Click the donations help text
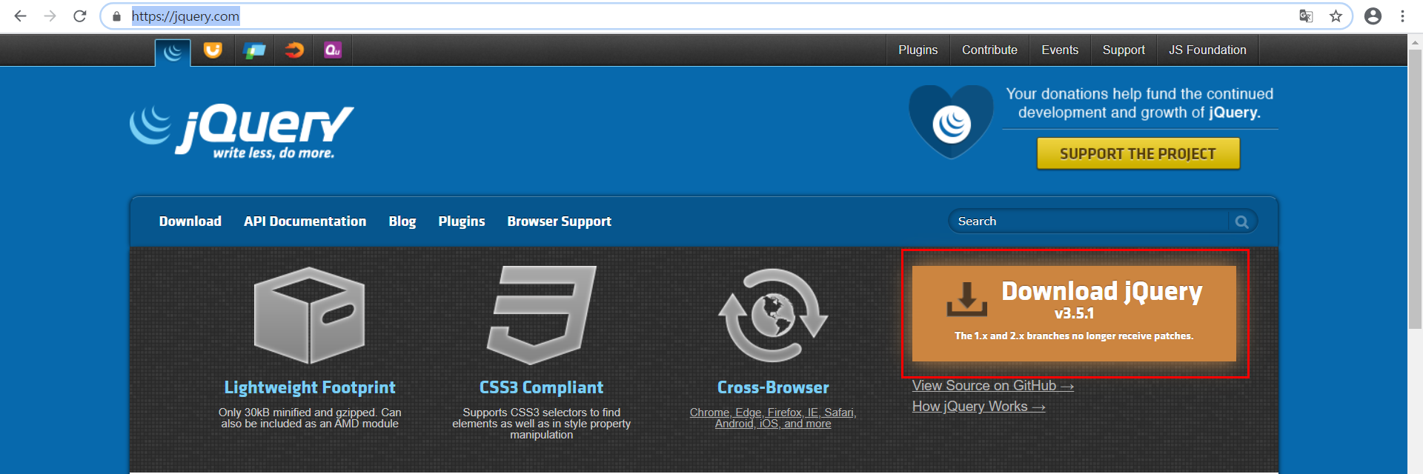 click(1139, 103)
